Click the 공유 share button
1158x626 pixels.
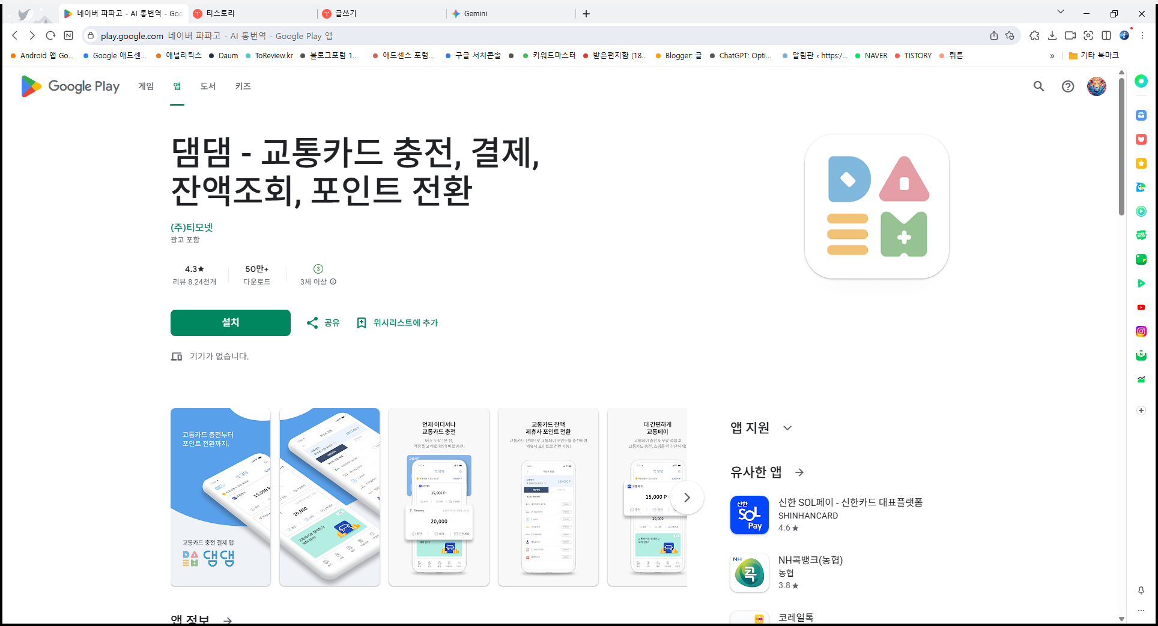(x=323, y=323)
